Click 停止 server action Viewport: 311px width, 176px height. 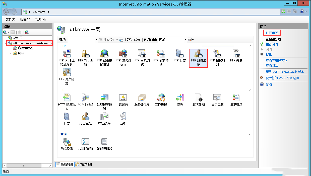tap(269, 54)
